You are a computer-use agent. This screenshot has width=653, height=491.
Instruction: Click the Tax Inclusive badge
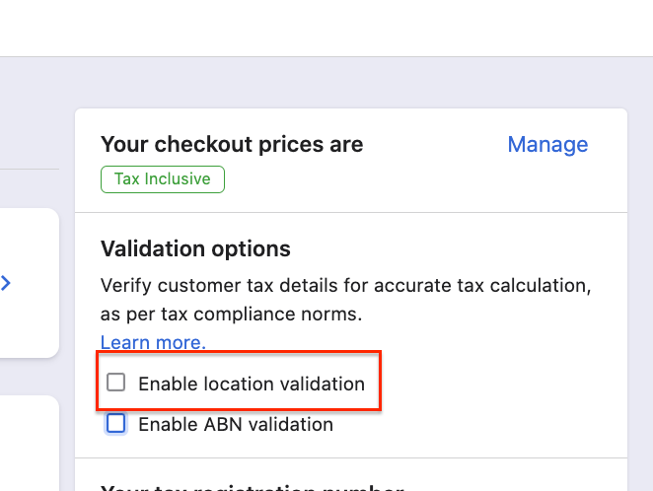[x=162, y=179]
